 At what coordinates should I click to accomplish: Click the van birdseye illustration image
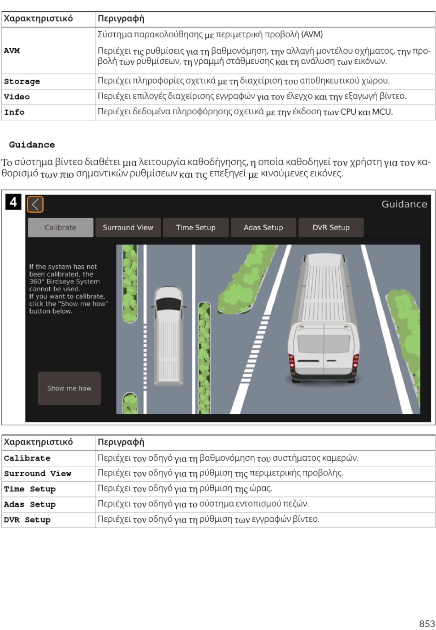268,329
